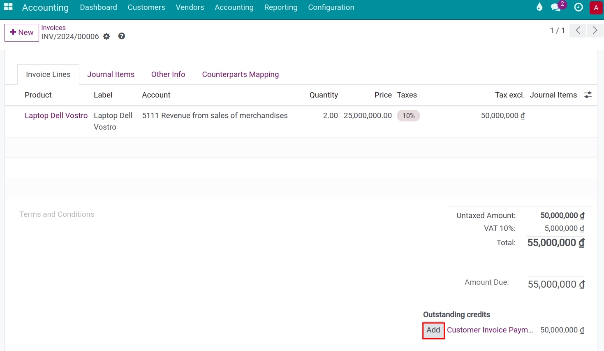Open the Configuration menu
604x351 pixels.
(331, 7)
